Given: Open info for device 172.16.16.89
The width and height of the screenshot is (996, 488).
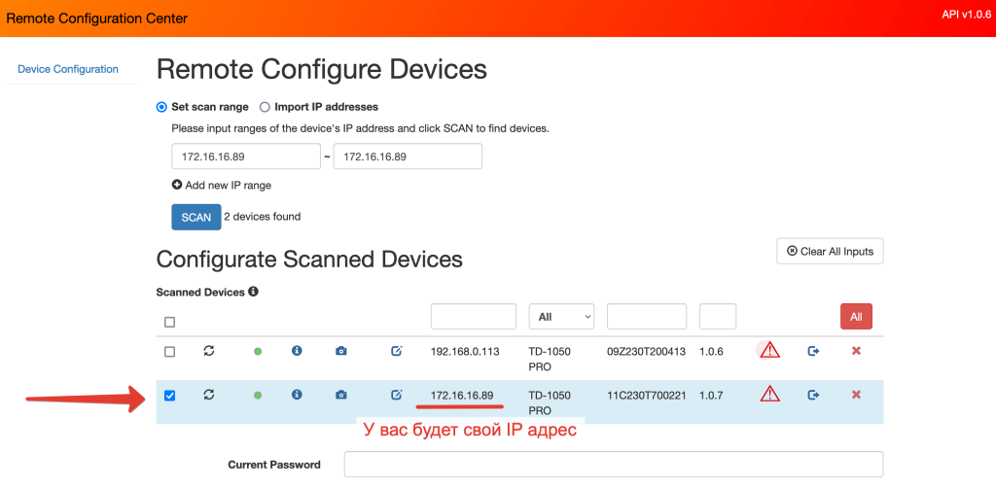Looking at the screenshot, I should pos(296,395).
